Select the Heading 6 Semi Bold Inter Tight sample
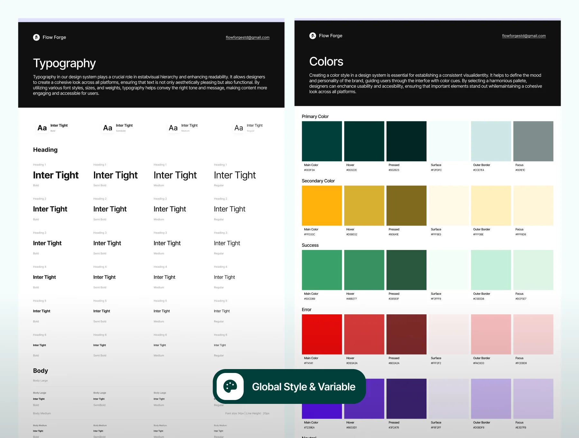579x438 pixels. point(100,345)
